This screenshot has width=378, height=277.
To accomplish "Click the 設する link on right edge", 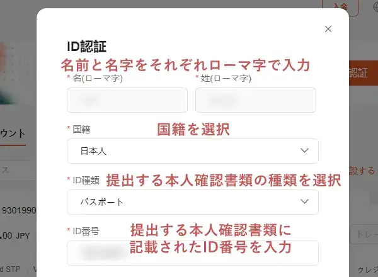I will coord(362,171).
